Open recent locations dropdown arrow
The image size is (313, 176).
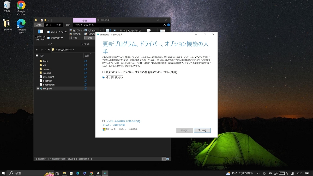[x=45, y=50]
